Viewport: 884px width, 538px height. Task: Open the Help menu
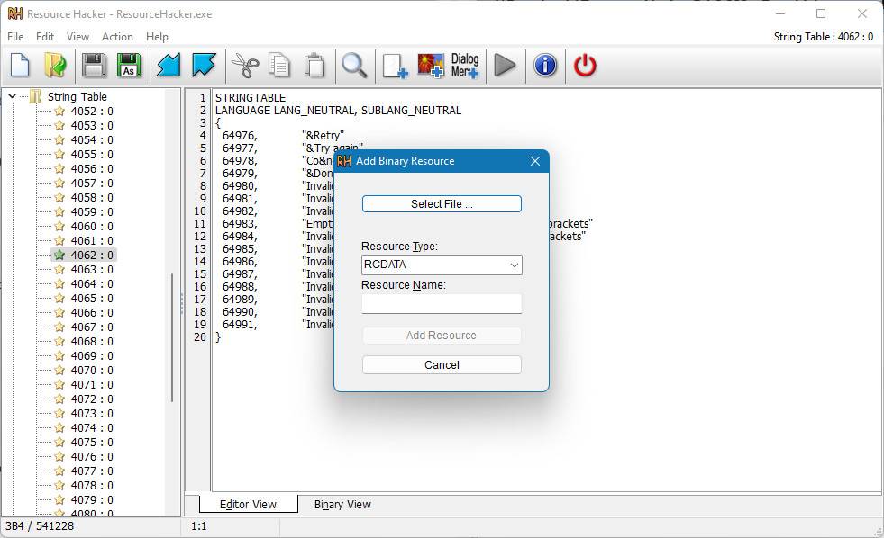157,37
